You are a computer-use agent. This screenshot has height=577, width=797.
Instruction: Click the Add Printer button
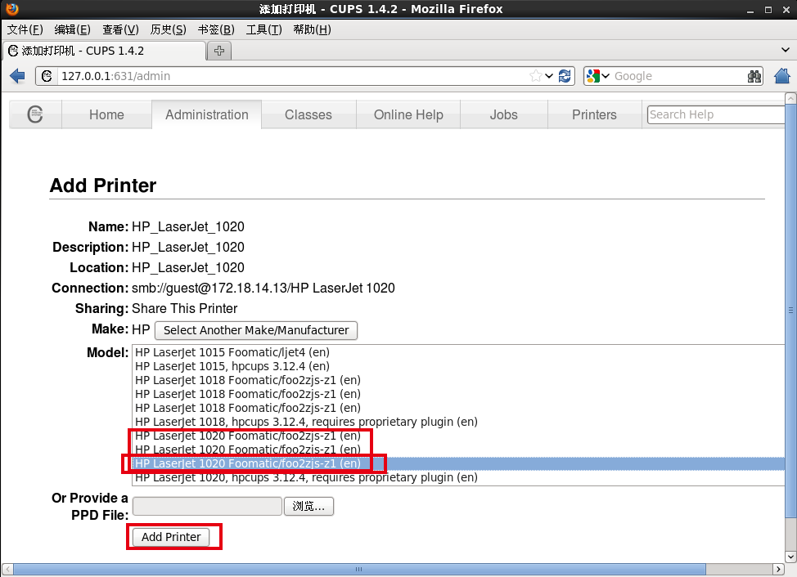(171, 537)
